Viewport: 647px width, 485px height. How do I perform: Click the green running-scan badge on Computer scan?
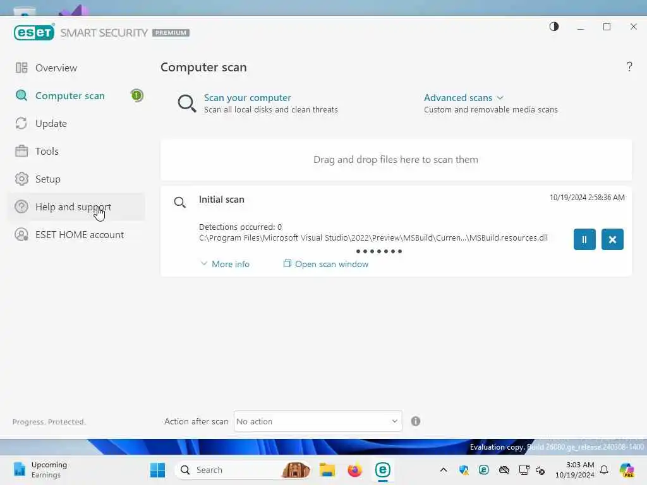(136, 96)
